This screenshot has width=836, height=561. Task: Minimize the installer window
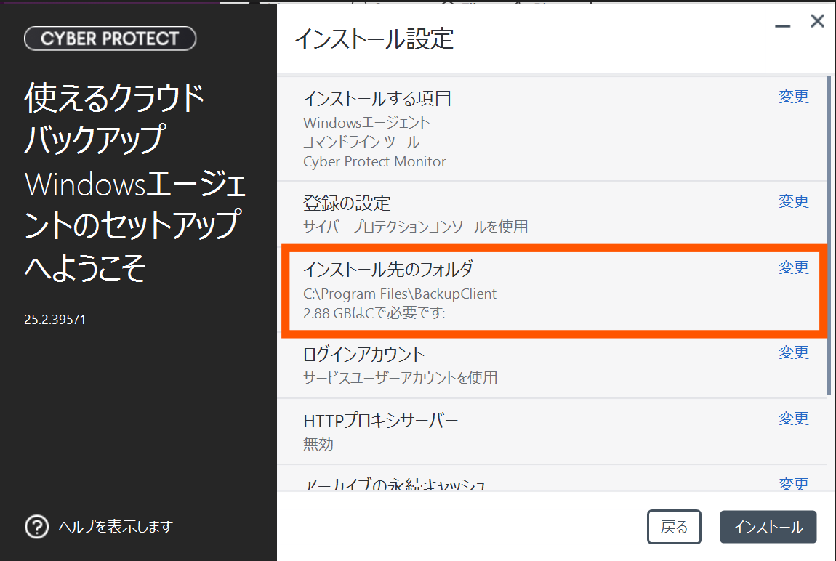point(782,25)
